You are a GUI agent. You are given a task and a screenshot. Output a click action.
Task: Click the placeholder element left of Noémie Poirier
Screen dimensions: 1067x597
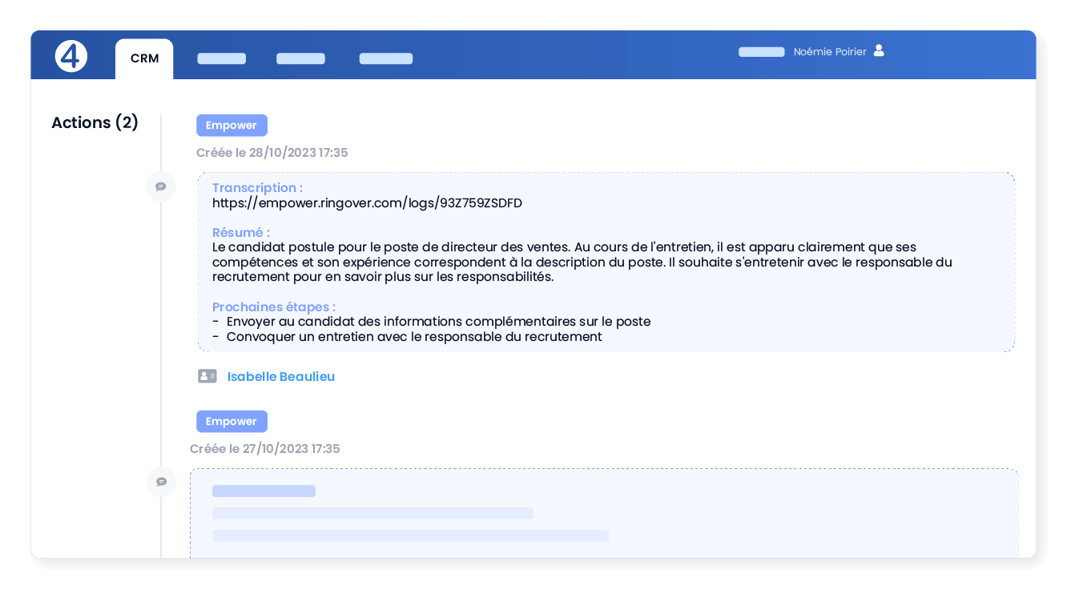[761, 51]
